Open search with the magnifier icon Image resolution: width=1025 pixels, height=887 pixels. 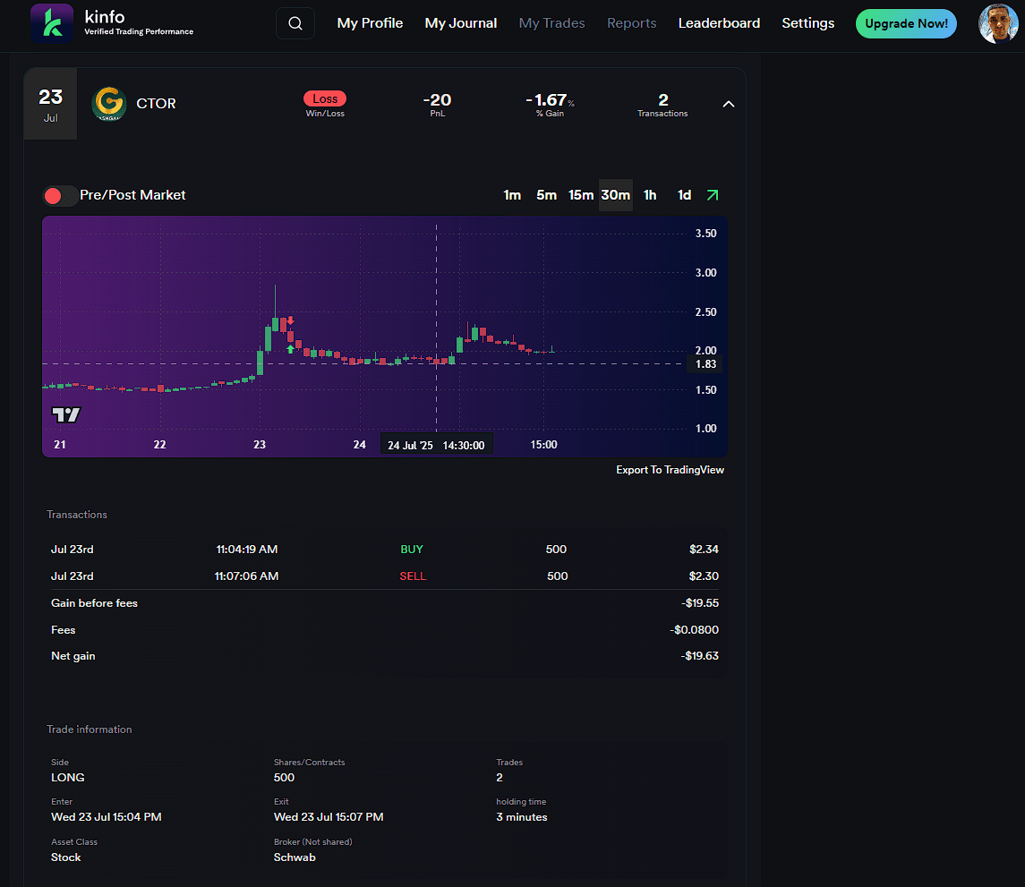click(x=295, y=23)
